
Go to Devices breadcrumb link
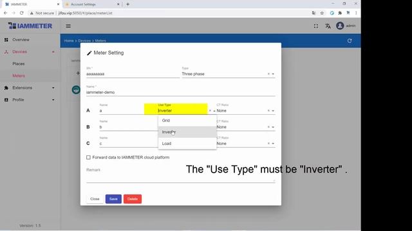[84, 41]
